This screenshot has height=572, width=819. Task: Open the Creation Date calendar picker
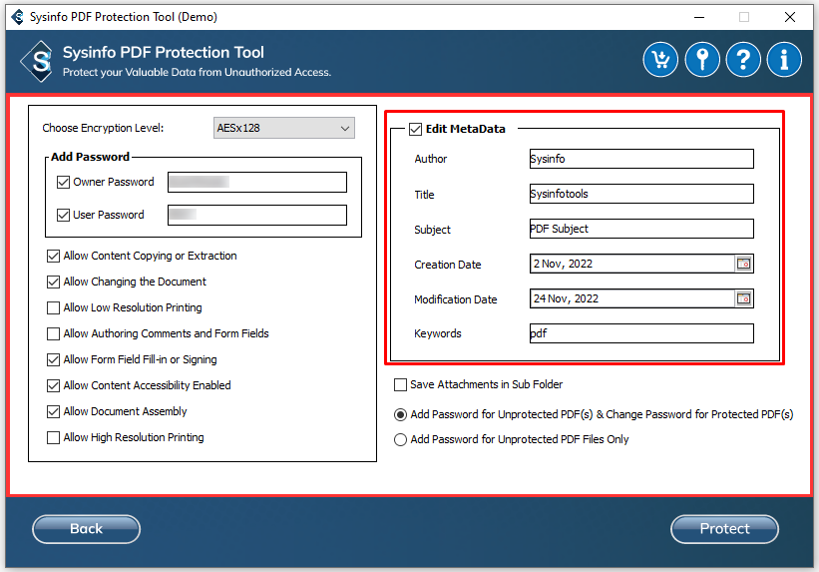tap(743, 265)
